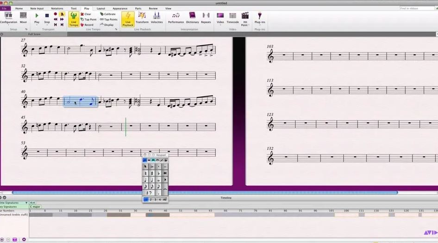Expand Play button dropdown arrow
The height and width of the screenshot is (243, 438).
(x=37, y=25)
